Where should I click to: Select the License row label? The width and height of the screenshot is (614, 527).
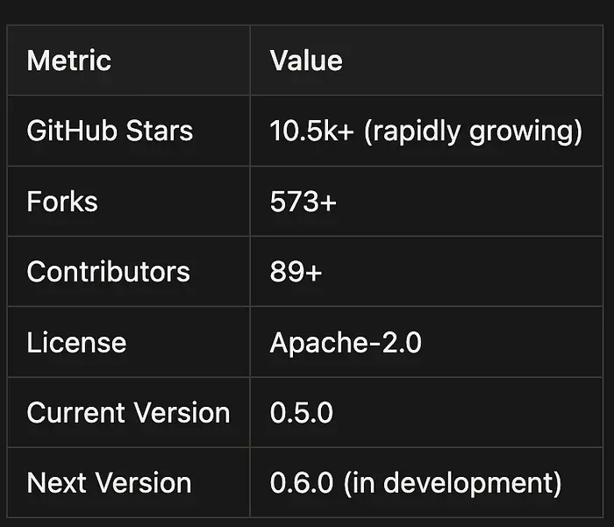76,342
